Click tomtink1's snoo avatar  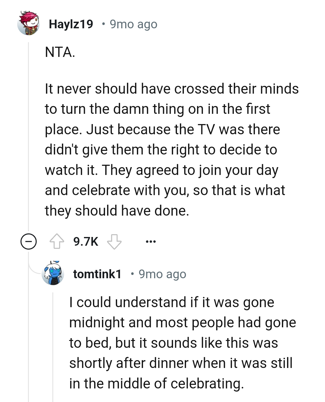point(53,274)
